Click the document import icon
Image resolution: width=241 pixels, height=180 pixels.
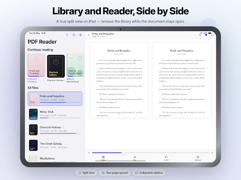click(x=74, y=35)
